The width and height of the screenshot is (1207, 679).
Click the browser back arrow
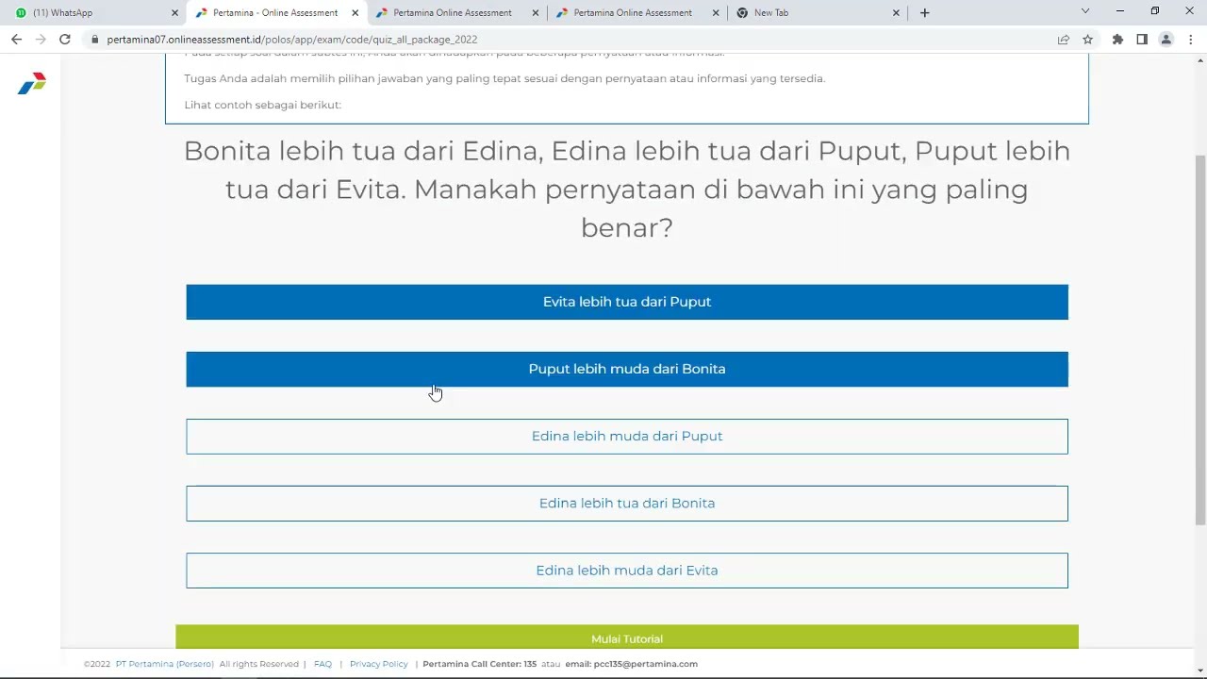[16, 40]
